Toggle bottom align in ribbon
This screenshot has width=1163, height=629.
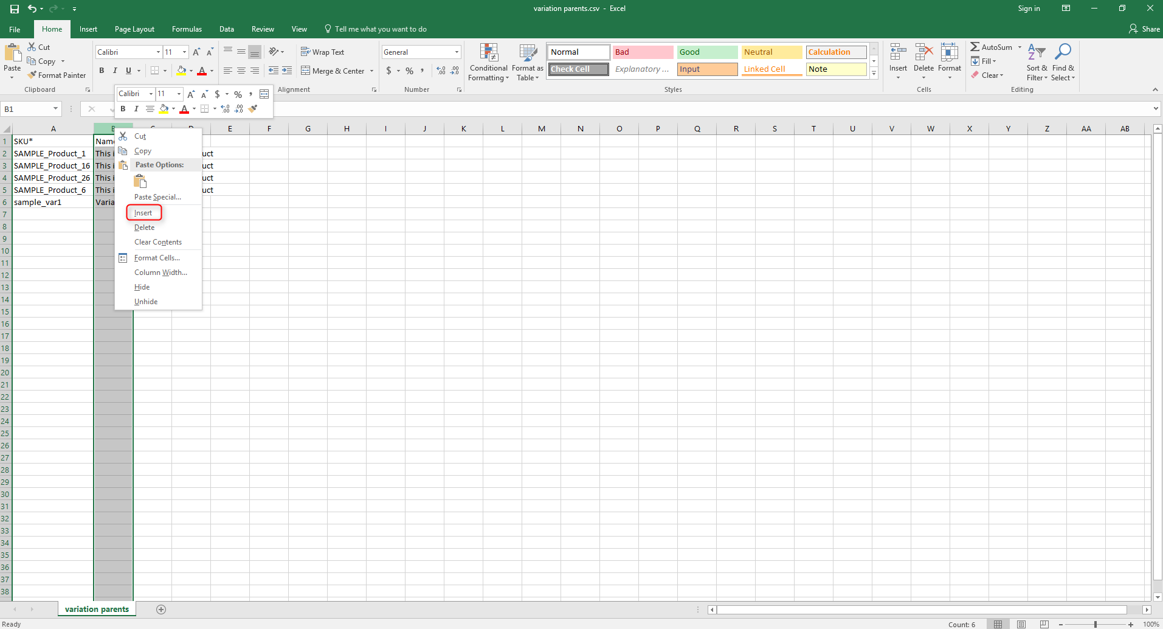tap(255, 52)
